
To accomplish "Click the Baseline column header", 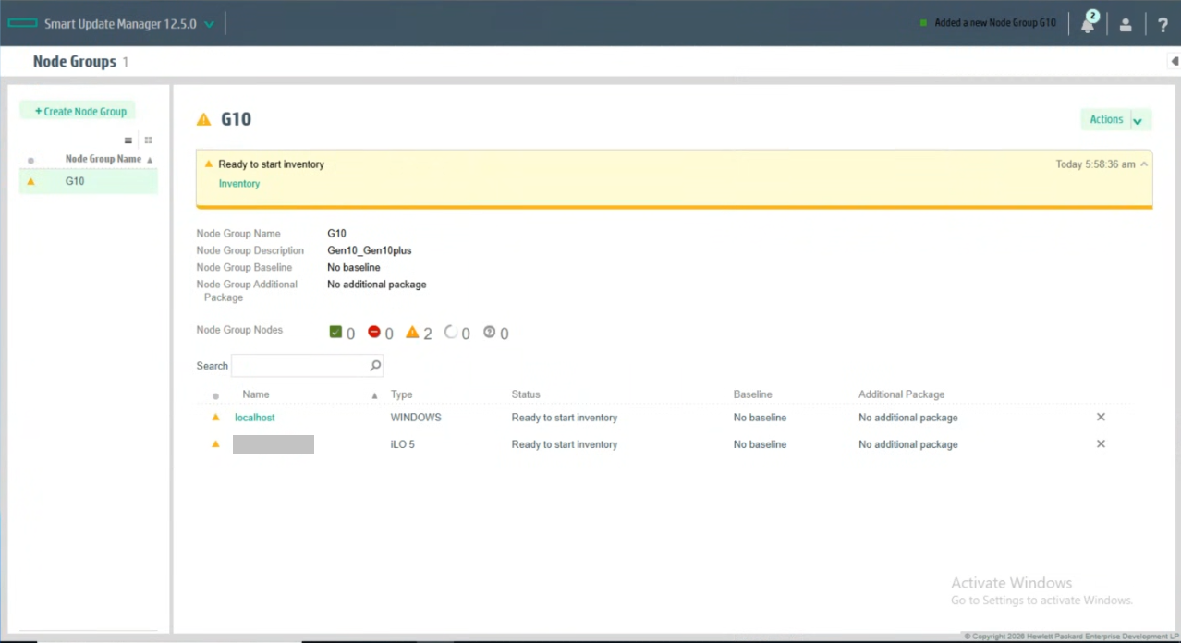I will point(752,394).
